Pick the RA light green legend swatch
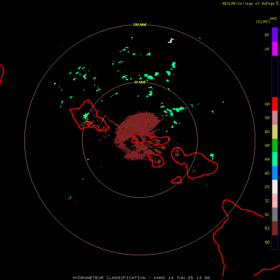This screenshot has width=280, height=280. click(x=275, y=159)
